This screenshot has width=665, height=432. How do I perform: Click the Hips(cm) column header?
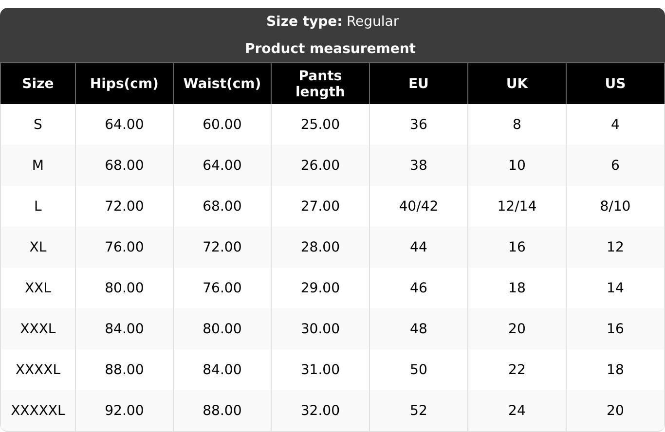pyautogui.click(x=124, y=84)
